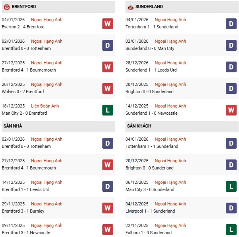Click the Brentford club crest icon
The height and width of the screenshot is (237, 239).
pyautogui.click(x=6, y=7)
